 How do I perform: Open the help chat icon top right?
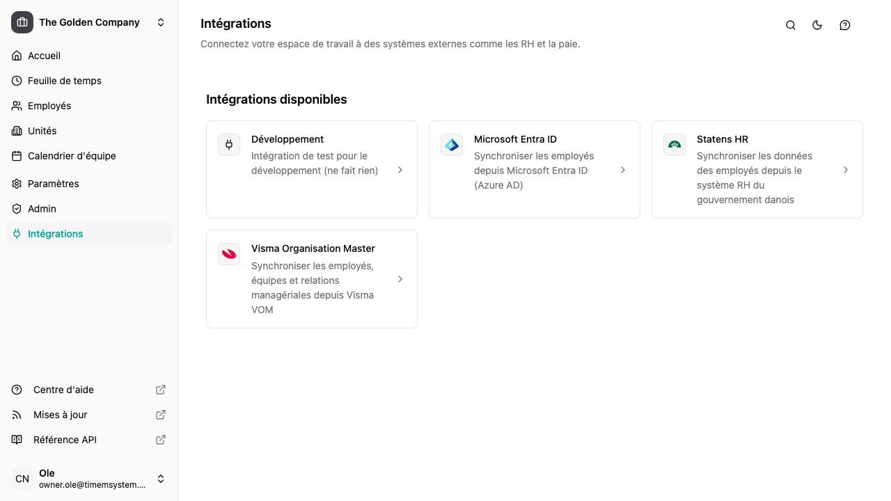844,25
